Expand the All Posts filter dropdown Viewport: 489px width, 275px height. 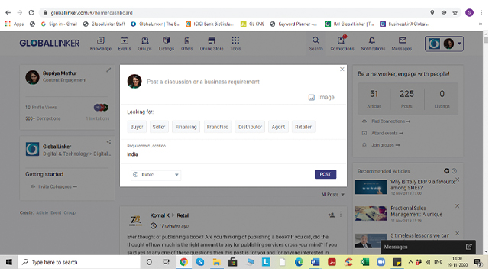[333, 195]
